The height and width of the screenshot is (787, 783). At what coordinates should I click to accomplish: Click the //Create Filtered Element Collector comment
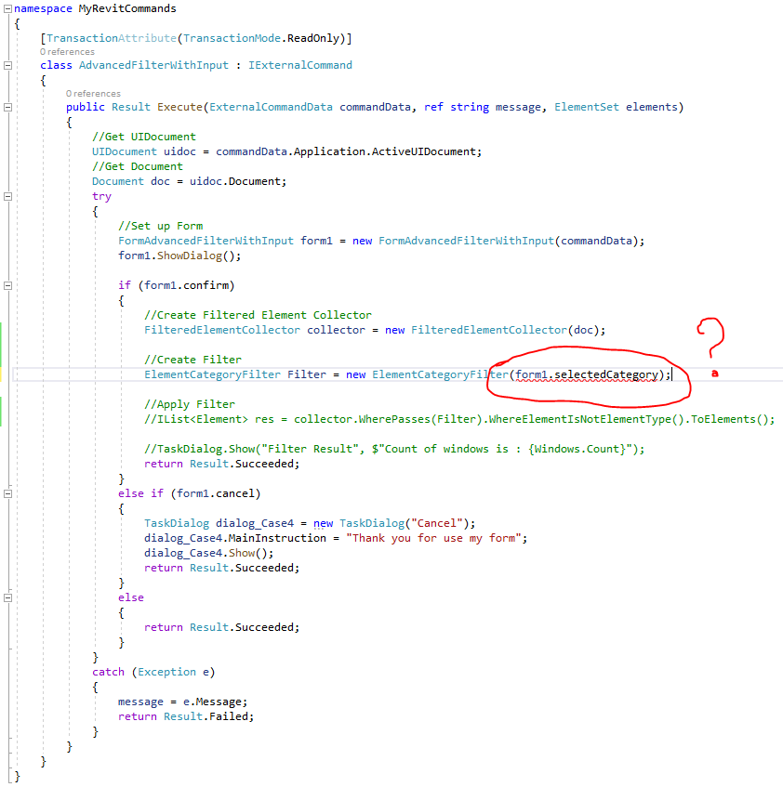258,315
